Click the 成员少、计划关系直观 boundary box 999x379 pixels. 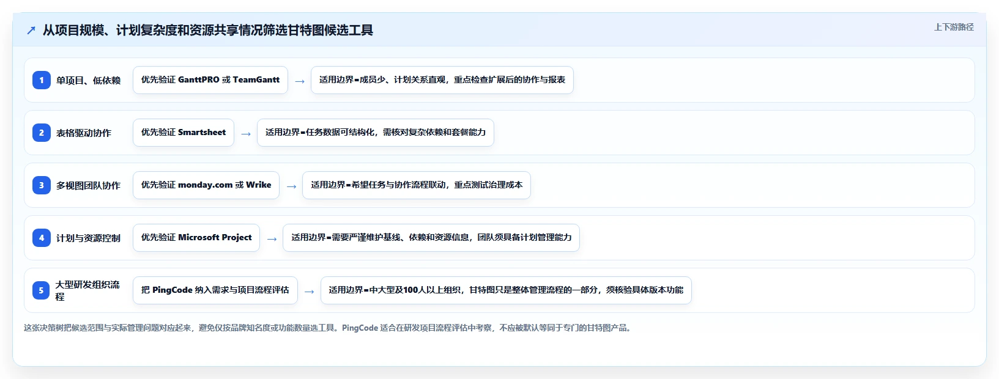click(442, 80)
